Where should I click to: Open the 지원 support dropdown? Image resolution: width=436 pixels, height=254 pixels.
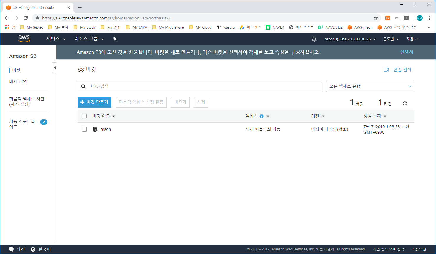412,39
